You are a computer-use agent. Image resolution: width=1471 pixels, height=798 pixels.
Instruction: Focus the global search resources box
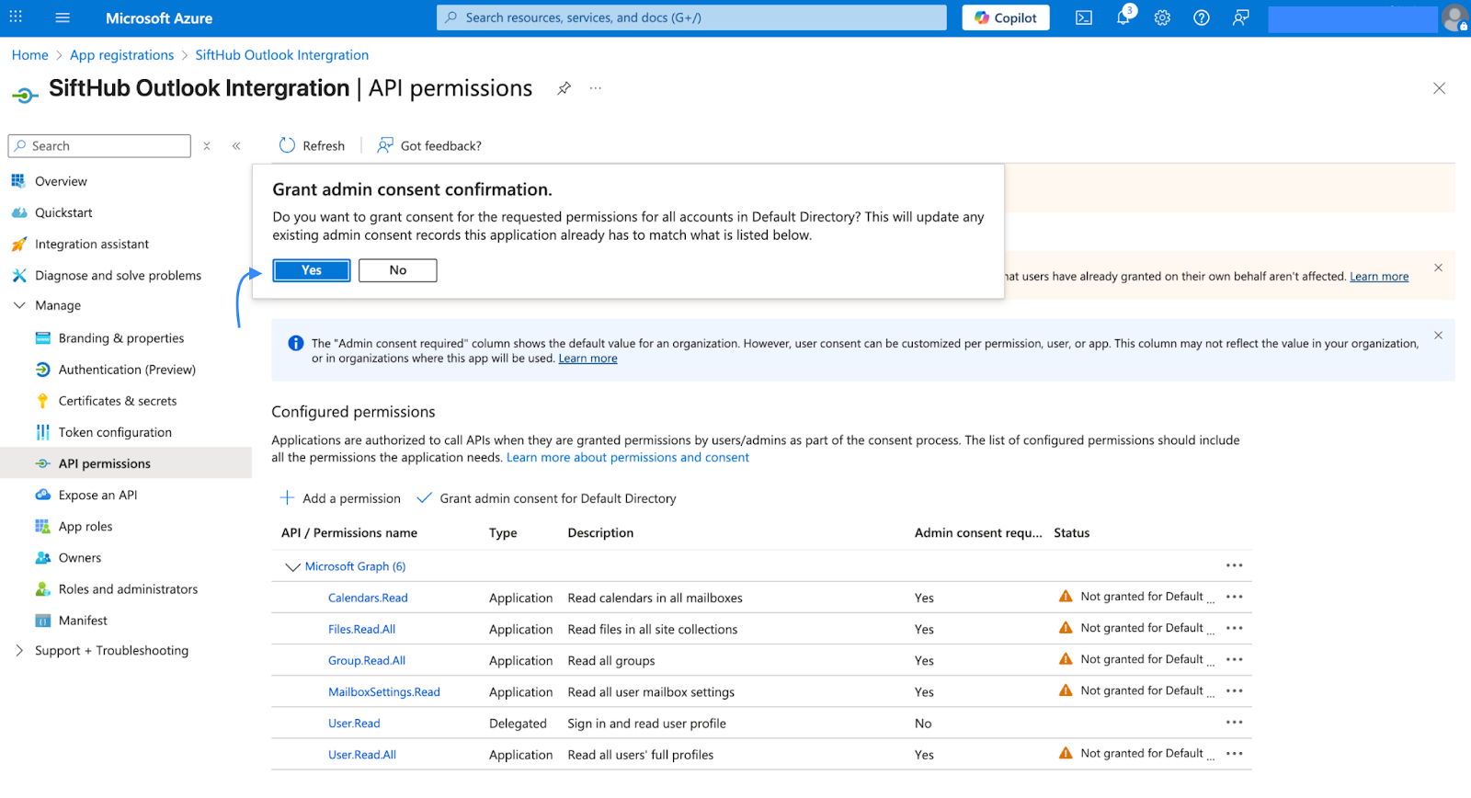(x=691, y=17)
